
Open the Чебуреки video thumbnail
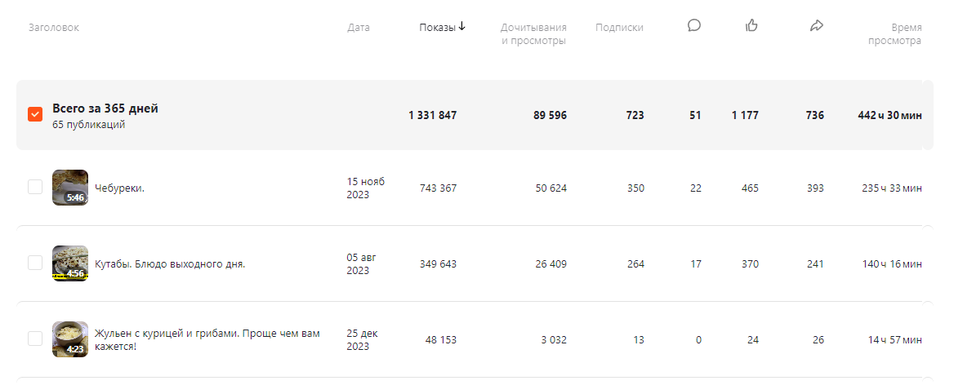click(x=70, y=188)
